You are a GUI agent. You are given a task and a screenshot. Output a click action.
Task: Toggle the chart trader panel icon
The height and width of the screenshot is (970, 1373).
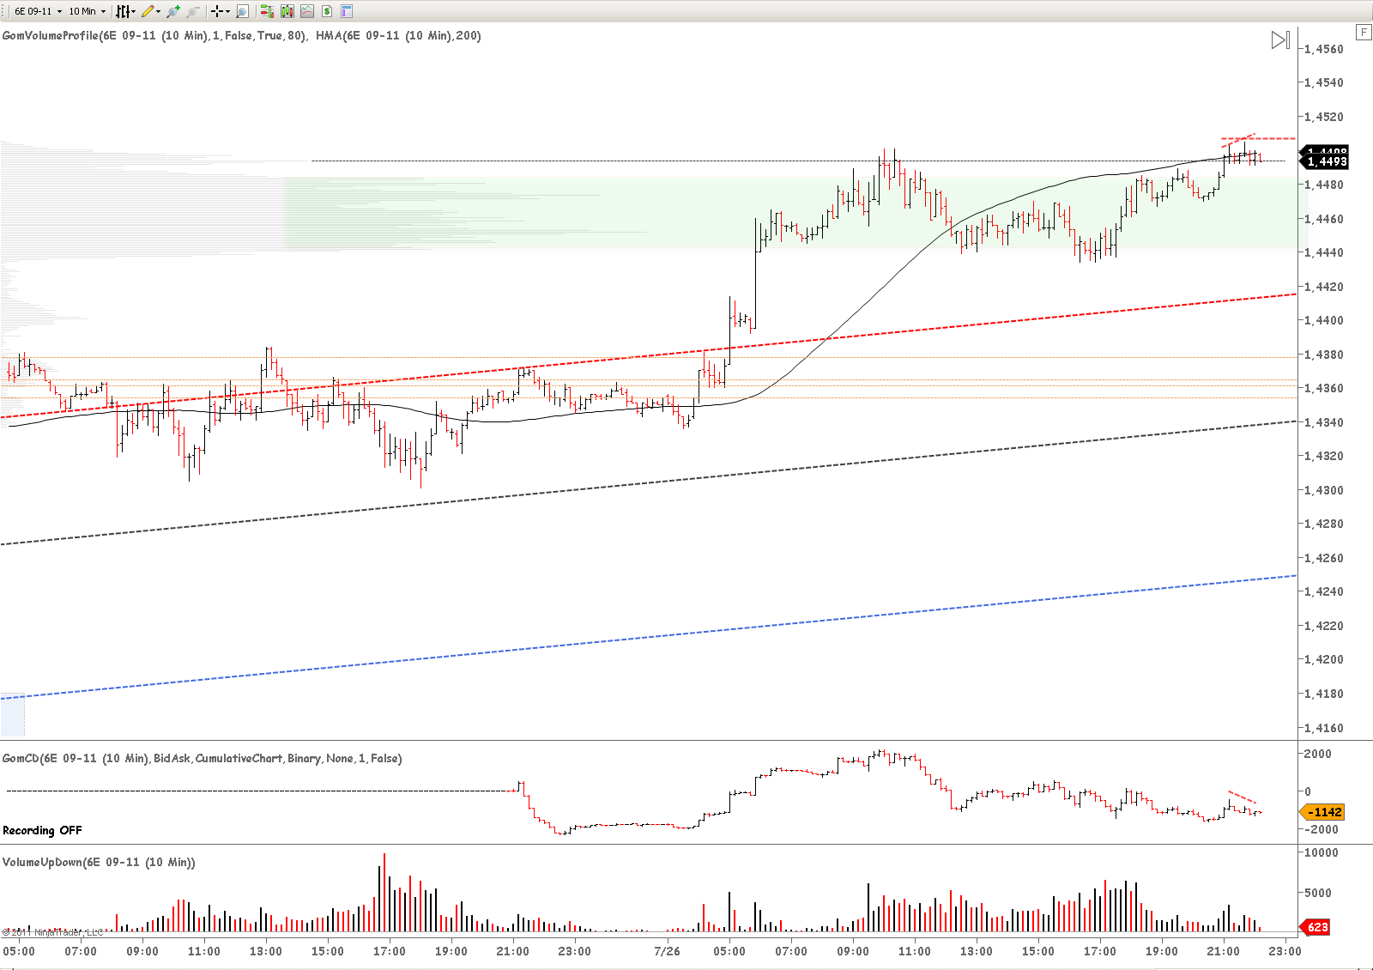[x=267, y=11]
